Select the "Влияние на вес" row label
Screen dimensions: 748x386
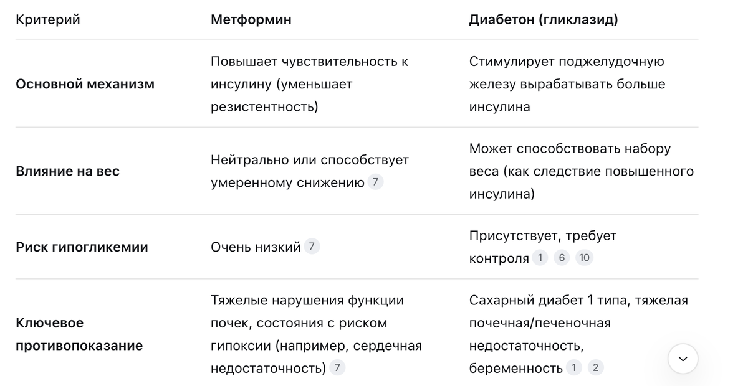click(67, 171)
